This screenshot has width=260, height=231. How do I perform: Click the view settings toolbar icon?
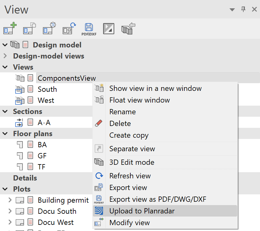point(49,29)
